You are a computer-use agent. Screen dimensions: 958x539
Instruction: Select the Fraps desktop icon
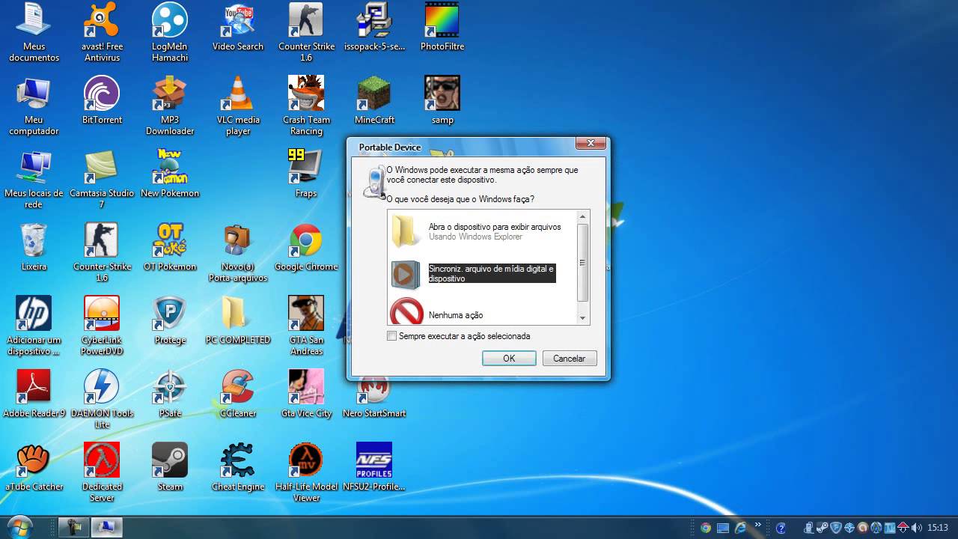[306, 174]
